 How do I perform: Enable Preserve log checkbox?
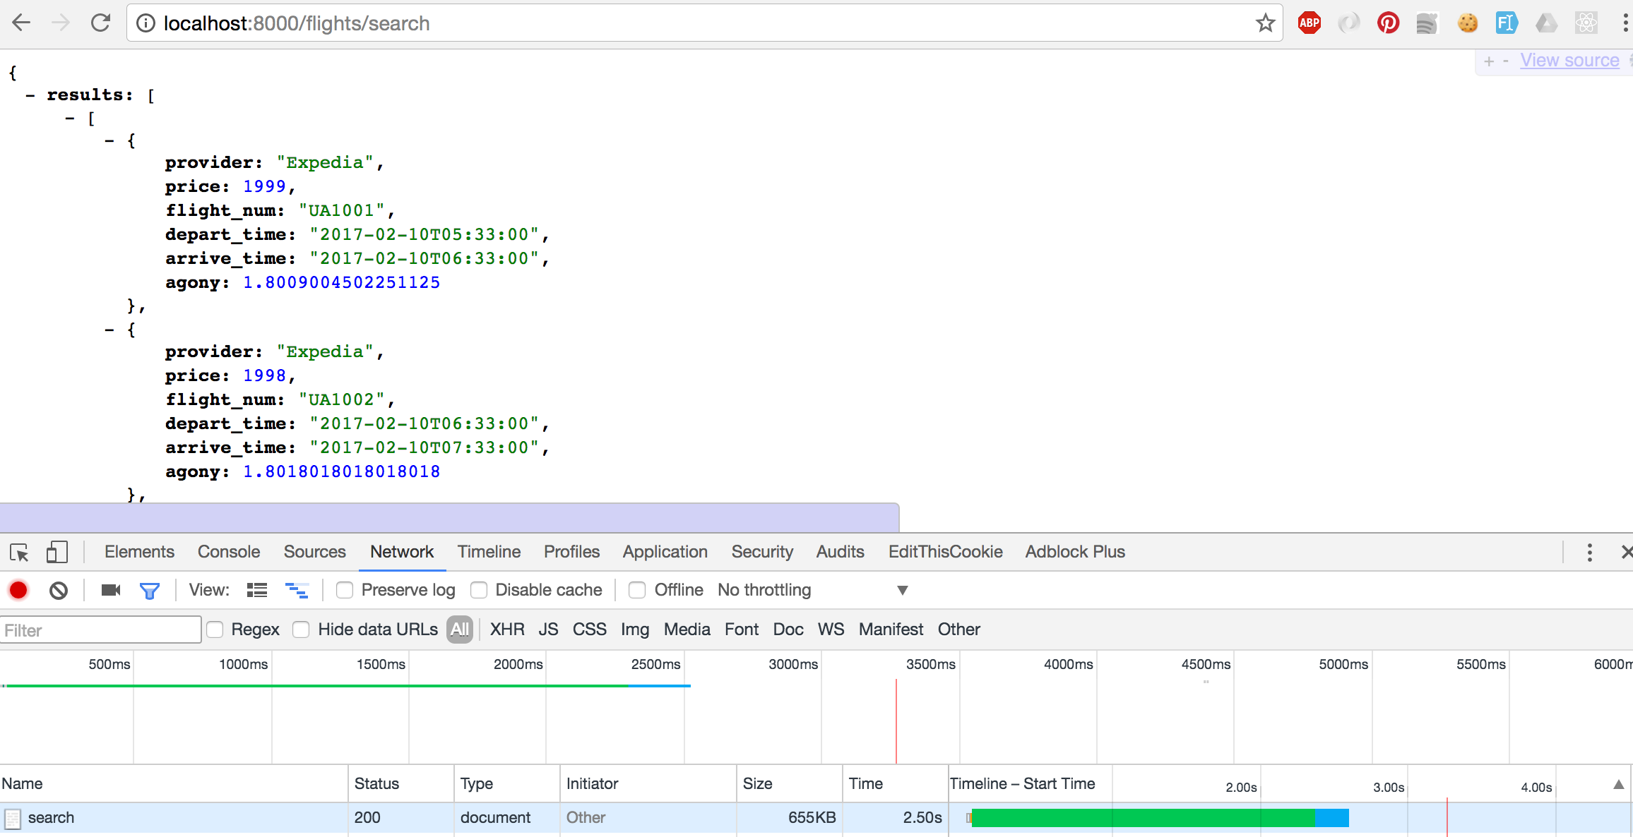[x=345, y=590]
